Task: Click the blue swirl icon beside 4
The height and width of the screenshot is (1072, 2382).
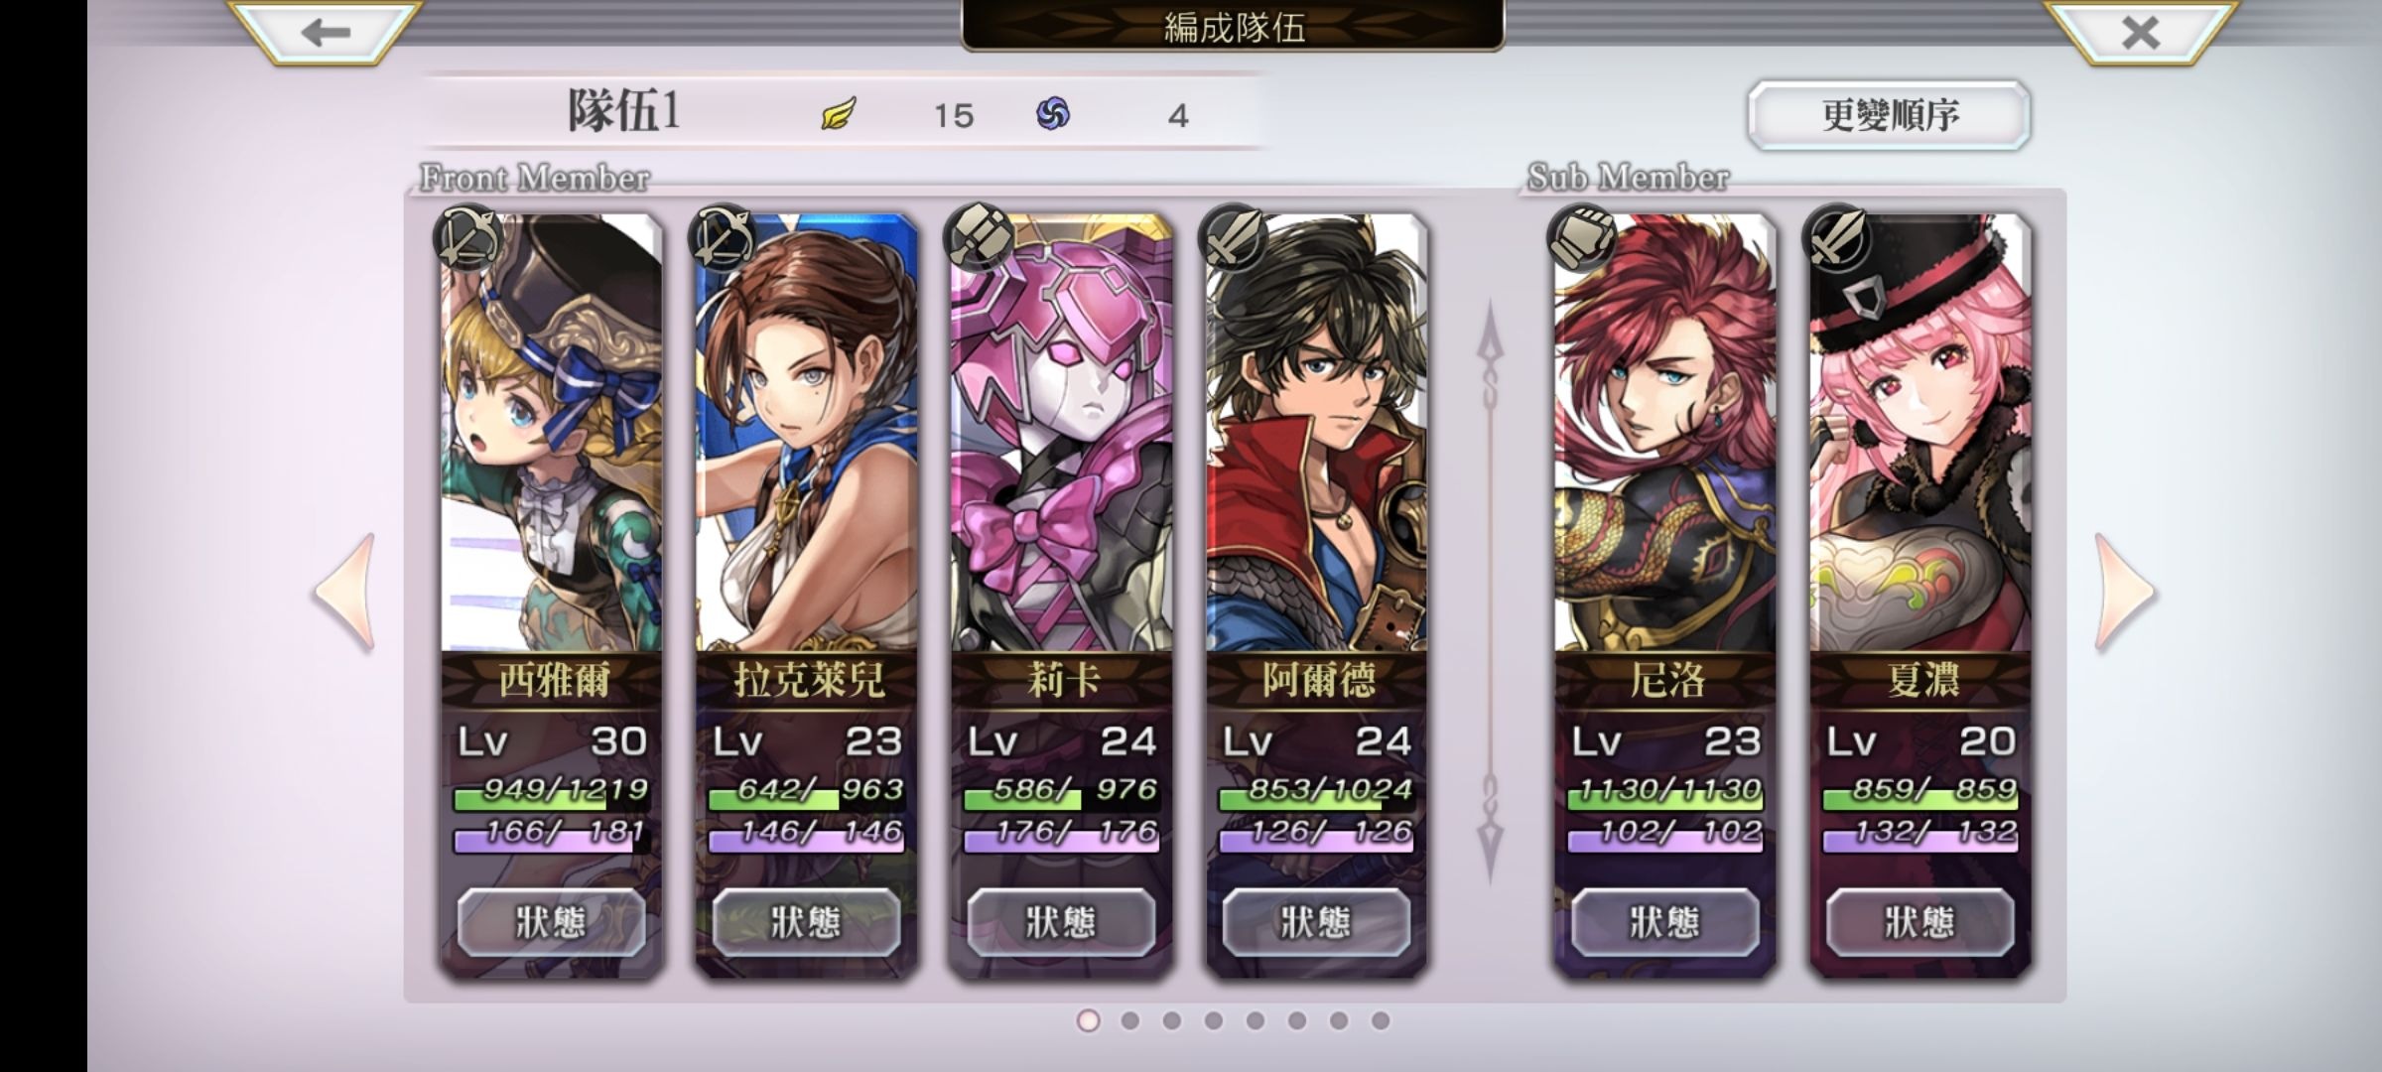Action: (1053, 114)
